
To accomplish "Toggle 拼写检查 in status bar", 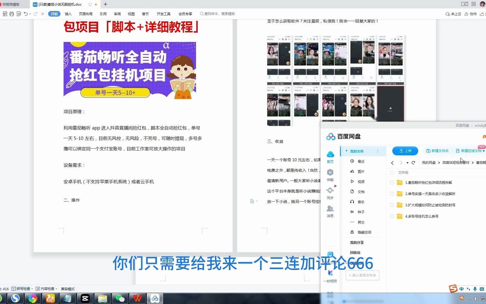I will coord(21,289).
